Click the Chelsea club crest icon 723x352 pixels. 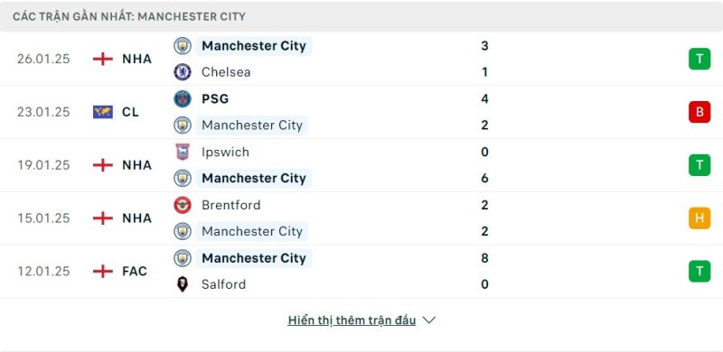point(183,72)
